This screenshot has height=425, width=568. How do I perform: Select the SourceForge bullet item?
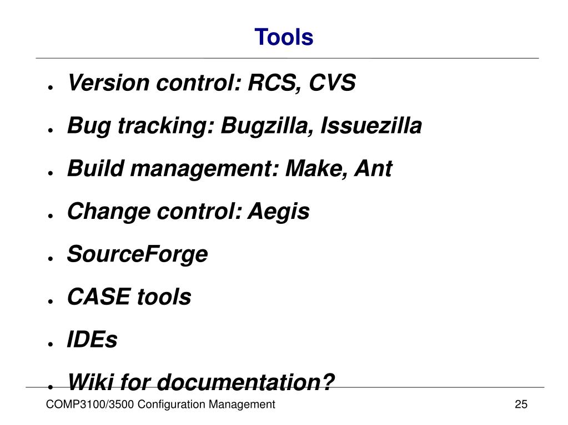[x=138, y=254]
